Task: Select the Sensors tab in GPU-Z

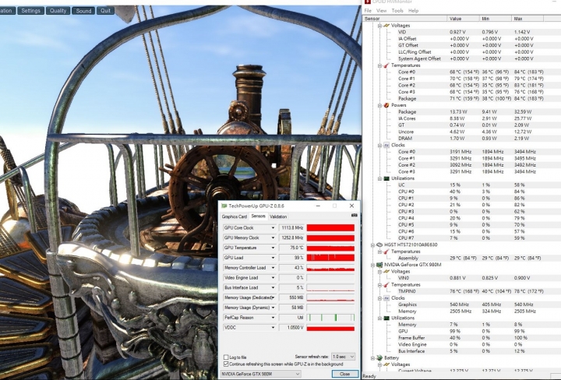Action: [259, 216]
